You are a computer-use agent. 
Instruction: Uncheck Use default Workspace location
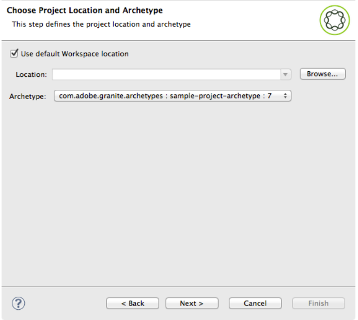[x=14, y=54]
